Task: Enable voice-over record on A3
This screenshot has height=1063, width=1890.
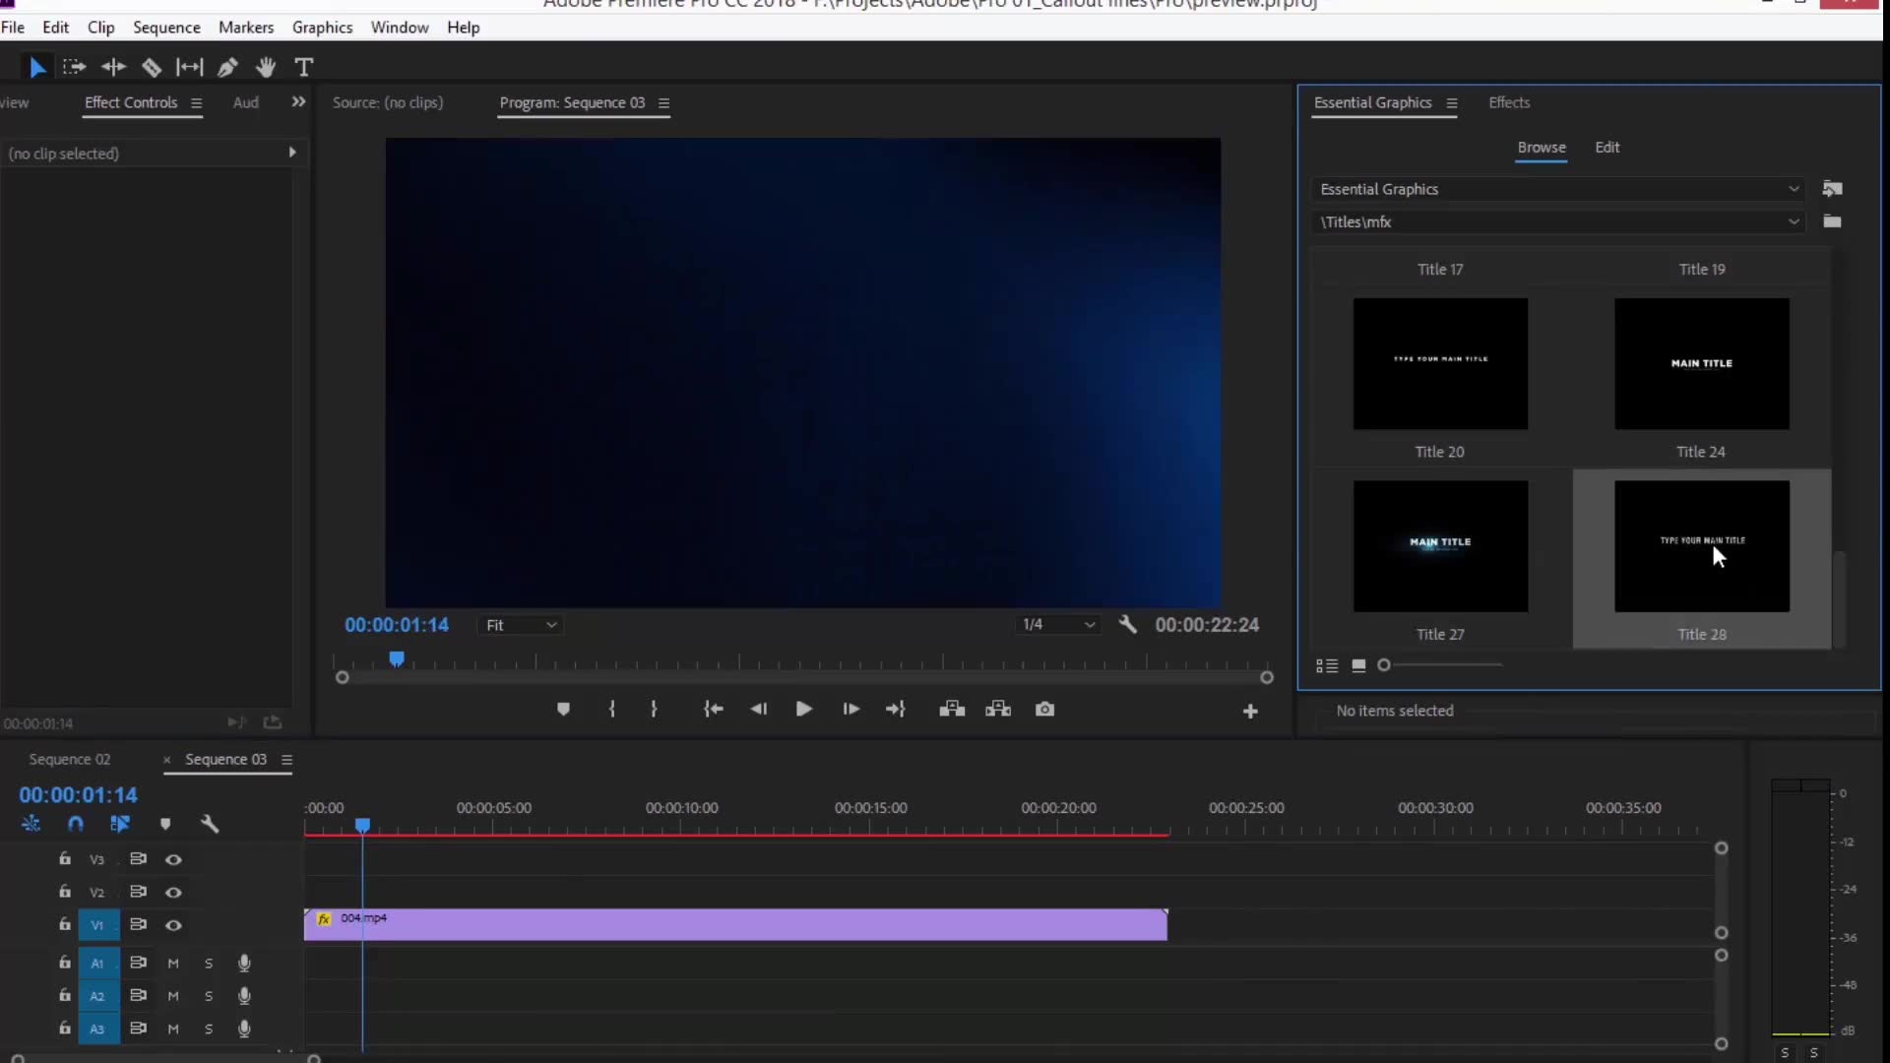Action: click(244, 1029)
